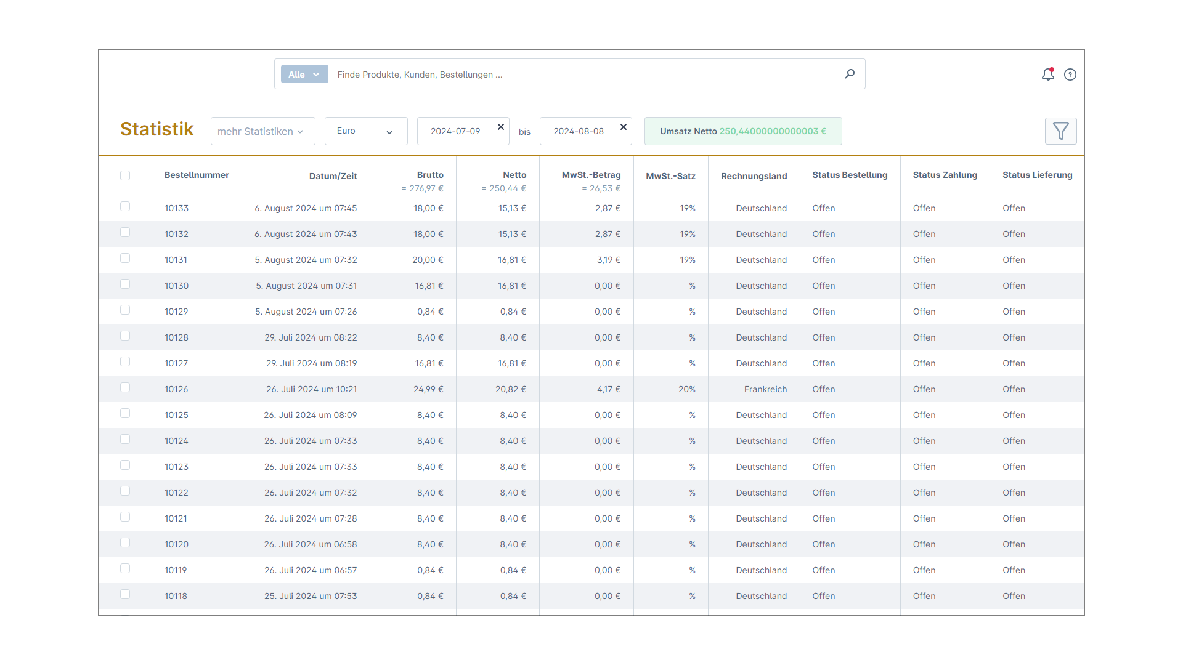Click the Frankreich country cell

click(765, 389)
